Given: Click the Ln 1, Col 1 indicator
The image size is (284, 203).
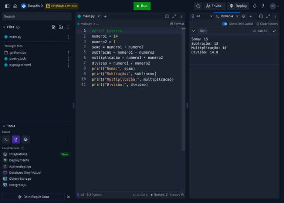Looking at the screenshot, I should [140, 195].
